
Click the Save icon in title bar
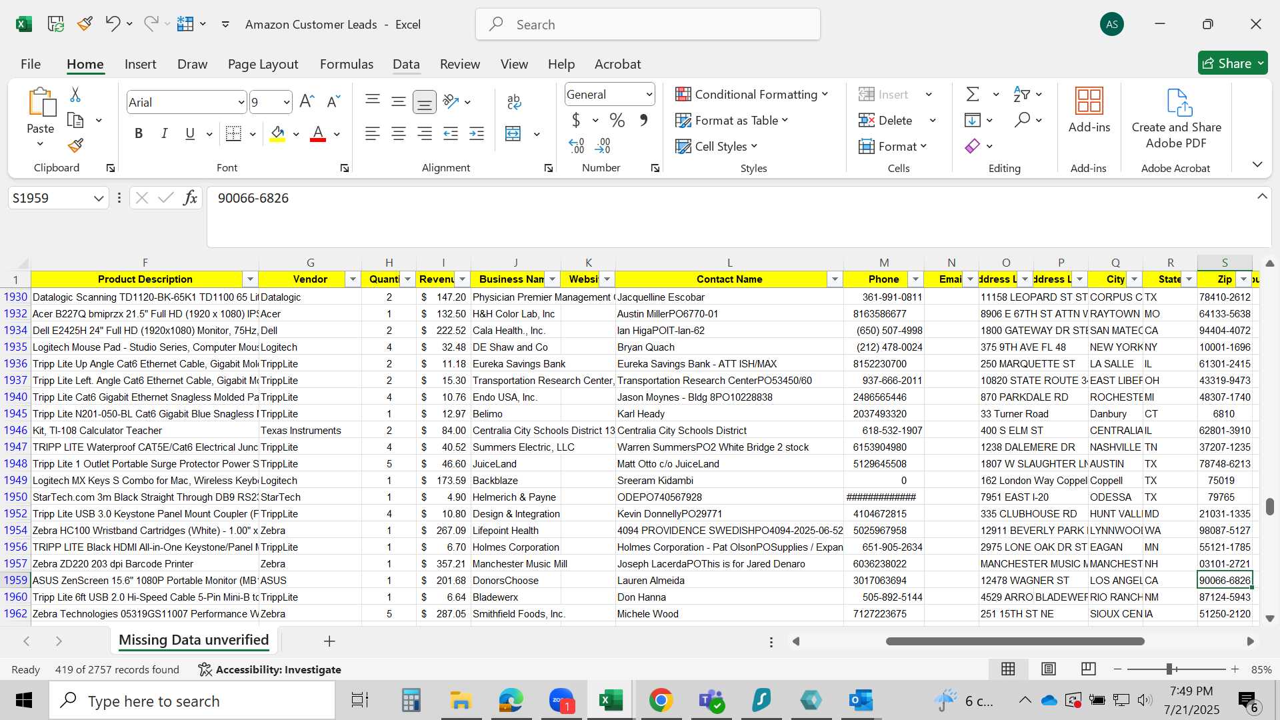point(56,25)
